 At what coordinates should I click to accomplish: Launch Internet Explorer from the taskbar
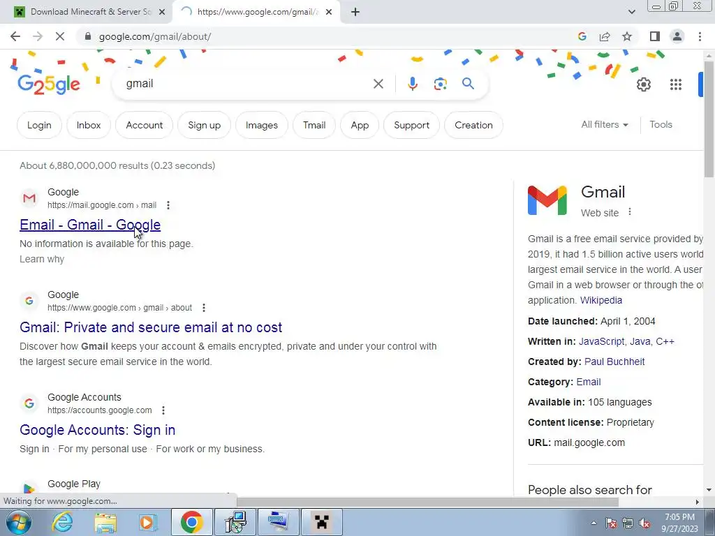coord(62,522)
